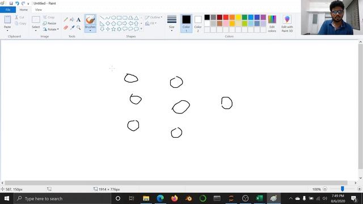Expand the Select options arrow
Screen dimensions: 363x204
pos(36,31)
